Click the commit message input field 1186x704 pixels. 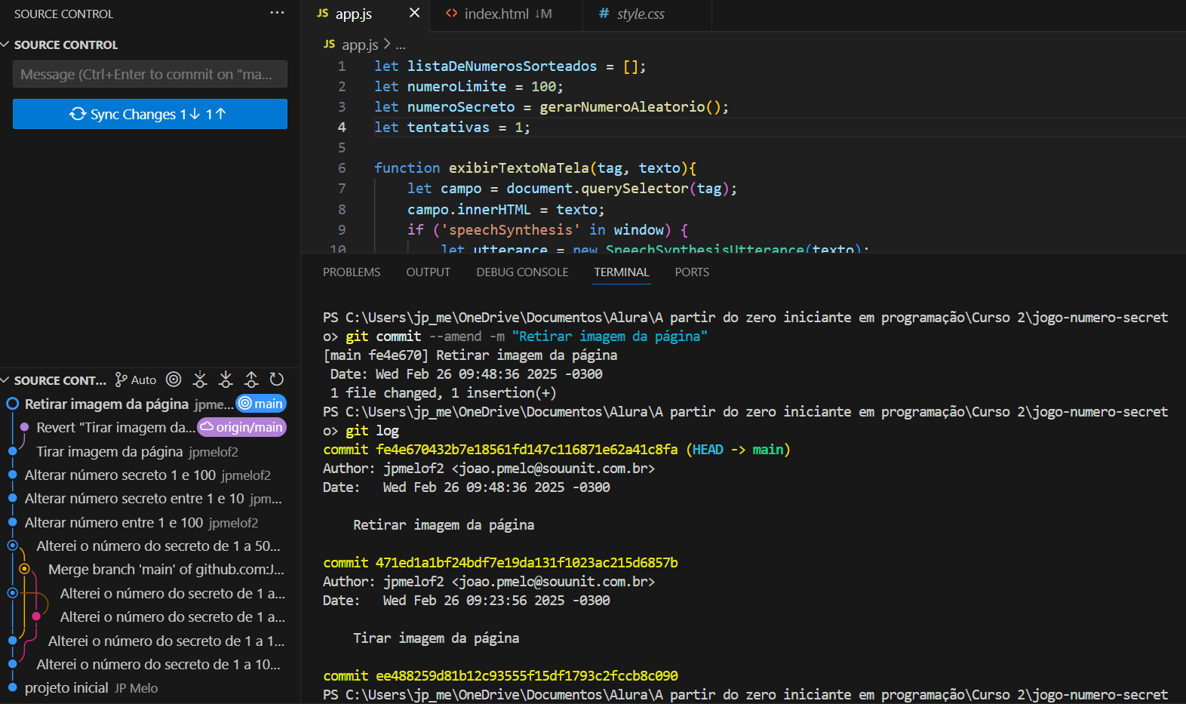tap(150, 74)
